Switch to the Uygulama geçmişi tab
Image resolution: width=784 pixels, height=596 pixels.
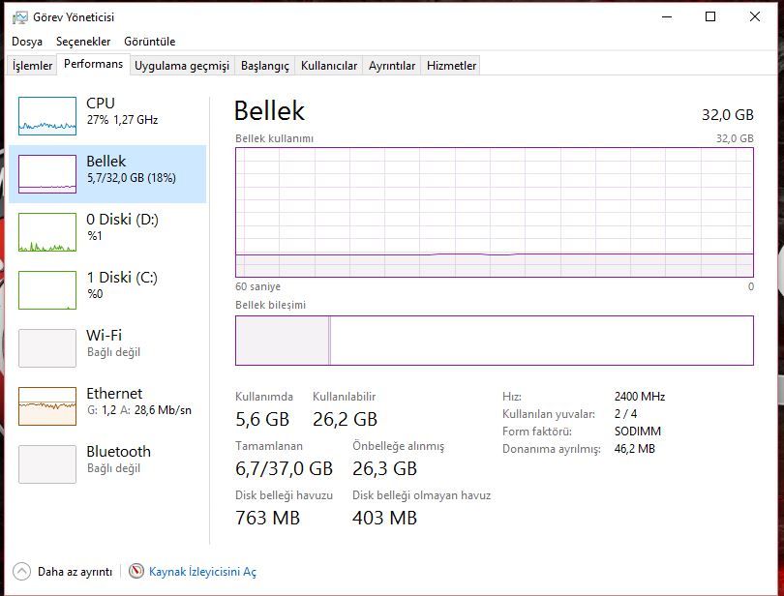pyautogui.click(x=182, y=66)
